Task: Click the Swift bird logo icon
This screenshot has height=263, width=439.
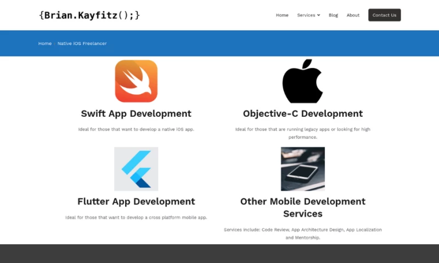Action: (x=136, y=81)
